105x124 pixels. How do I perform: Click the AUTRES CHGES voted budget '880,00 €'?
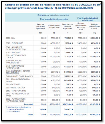point(56,100)
